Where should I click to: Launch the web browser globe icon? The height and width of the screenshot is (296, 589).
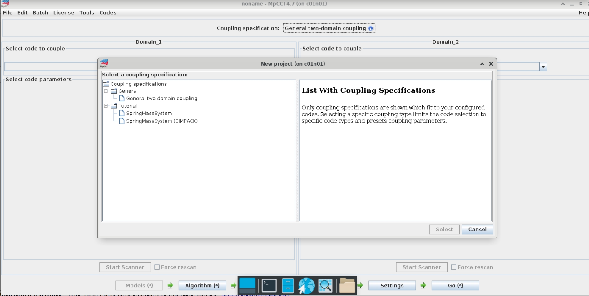(306, 285)
